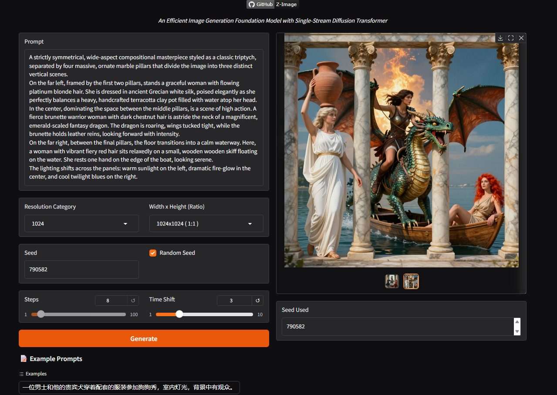557x395 pixels.
Task: Click the Steps slider handle
Action: 41,314
